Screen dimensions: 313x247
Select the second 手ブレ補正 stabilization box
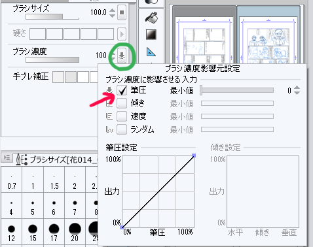[71, 77]
